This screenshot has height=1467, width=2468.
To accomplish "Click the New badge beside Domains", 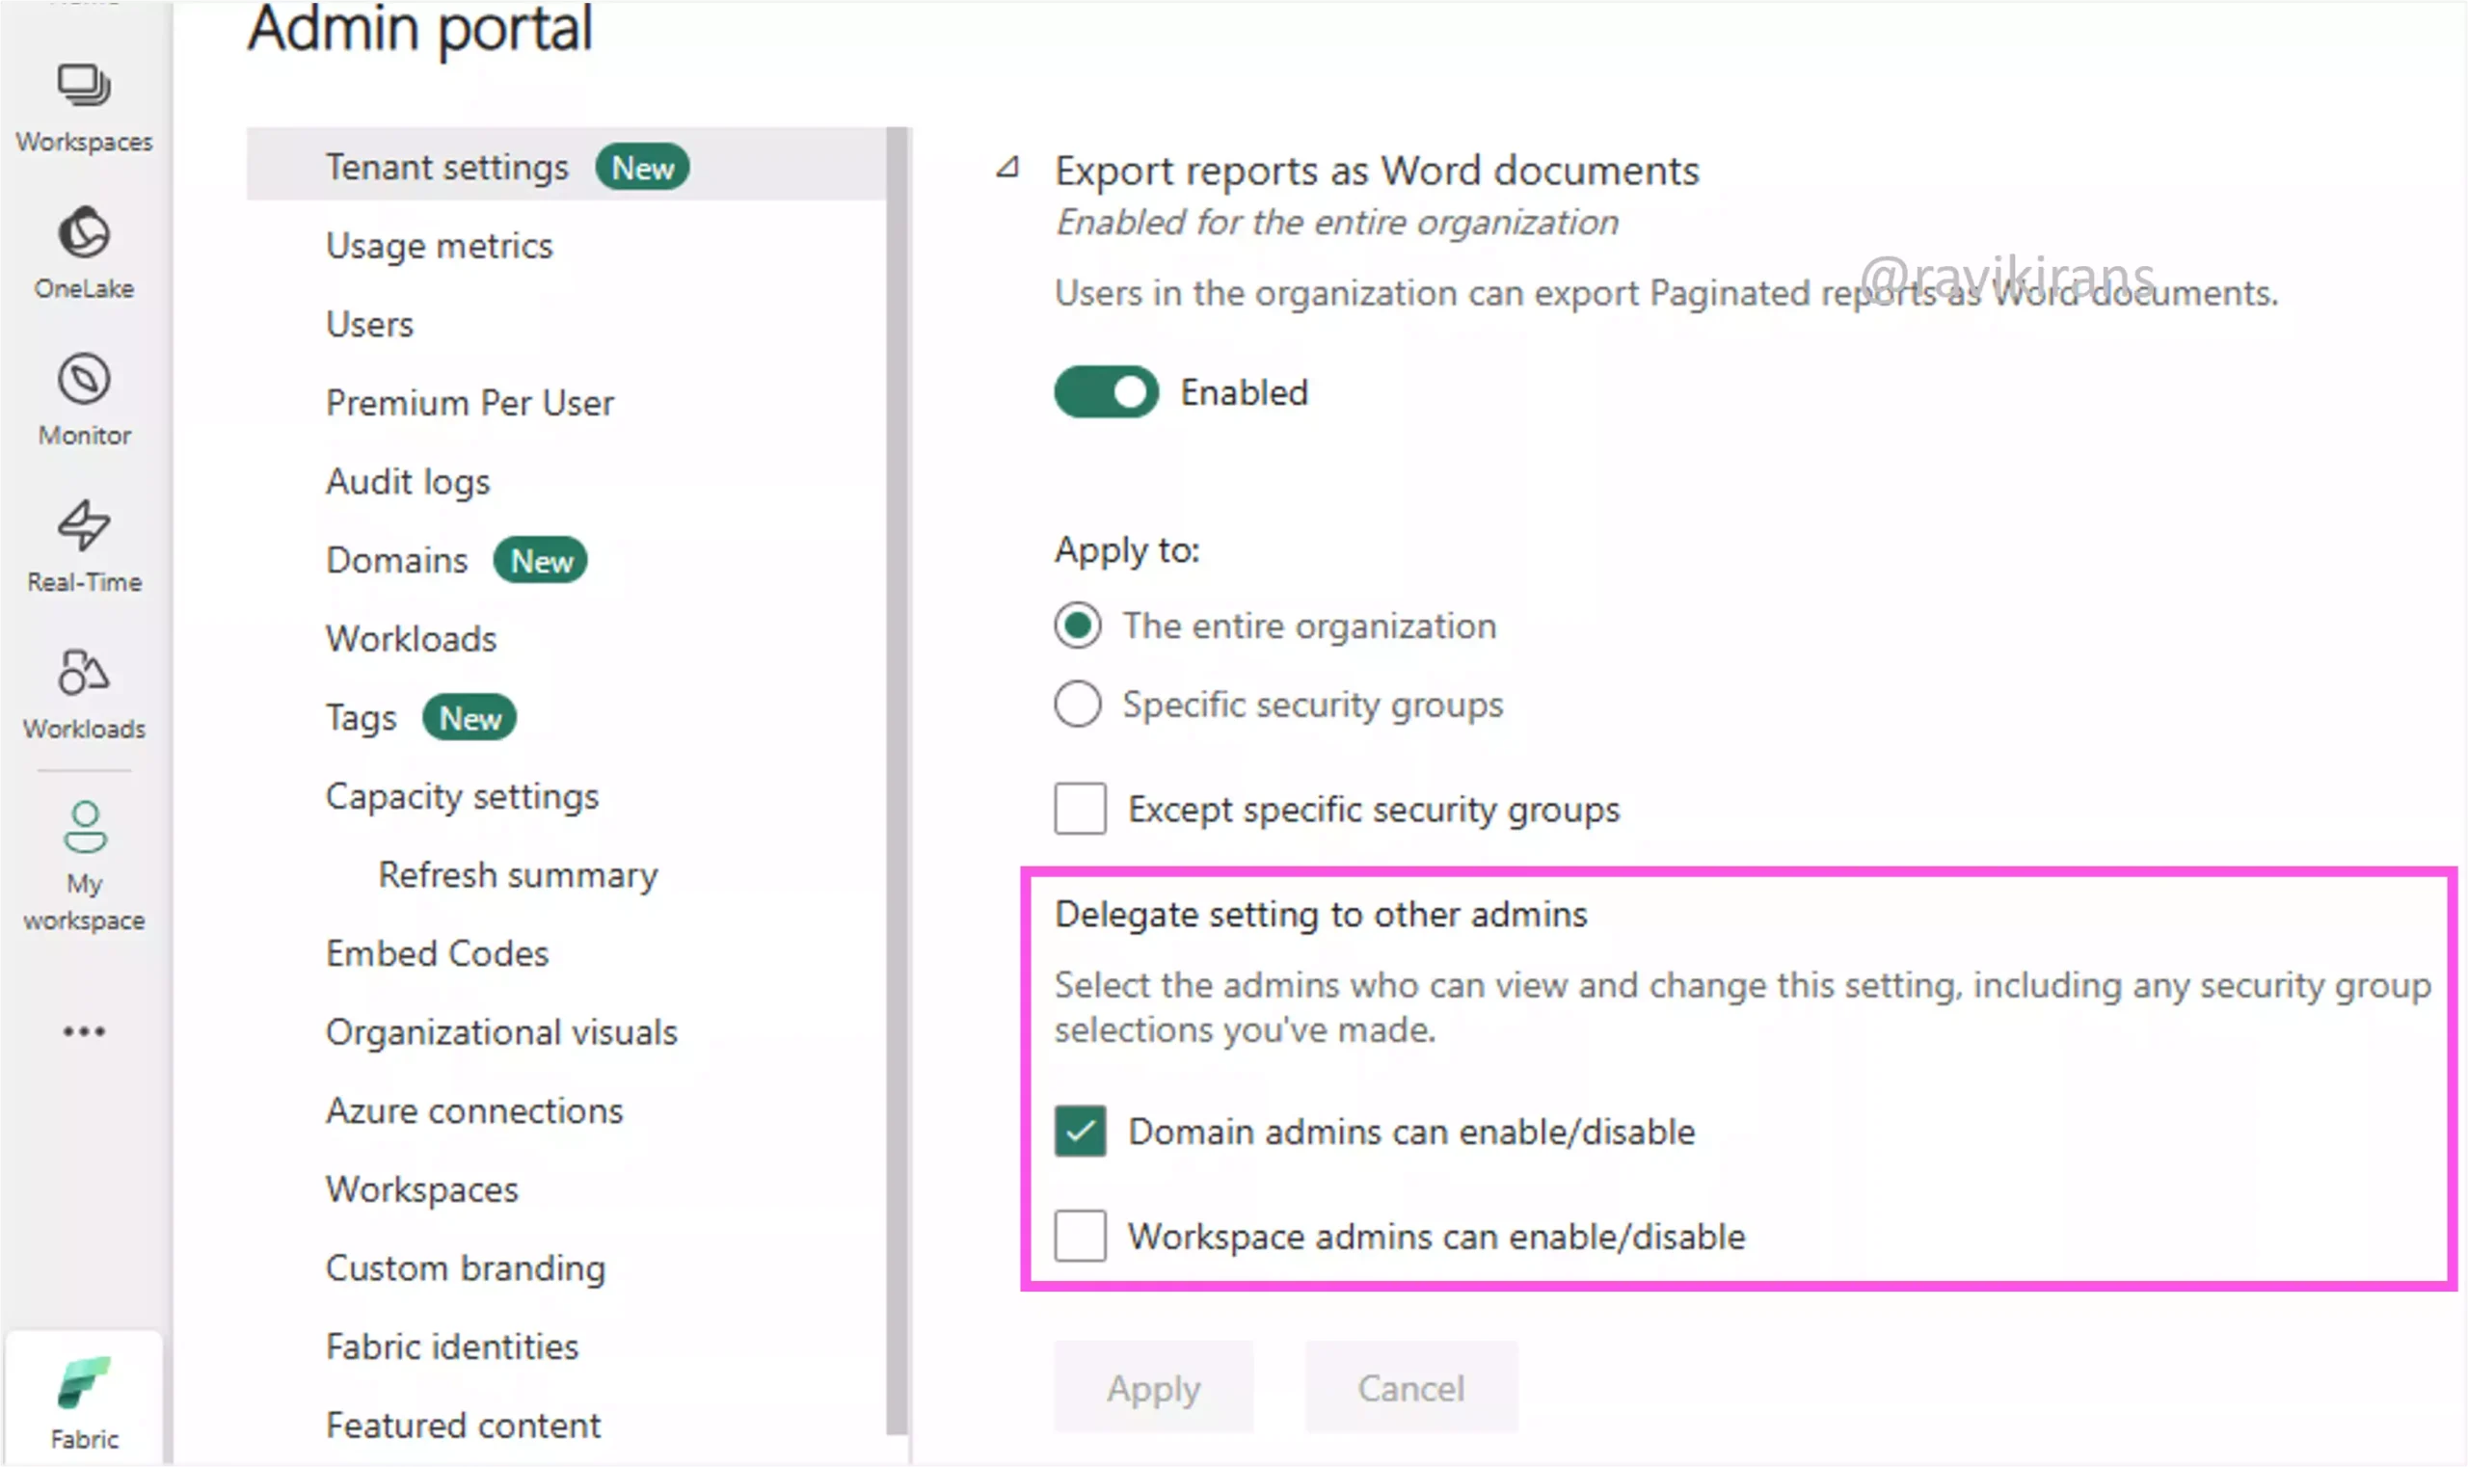I will (x=541, y=561).
